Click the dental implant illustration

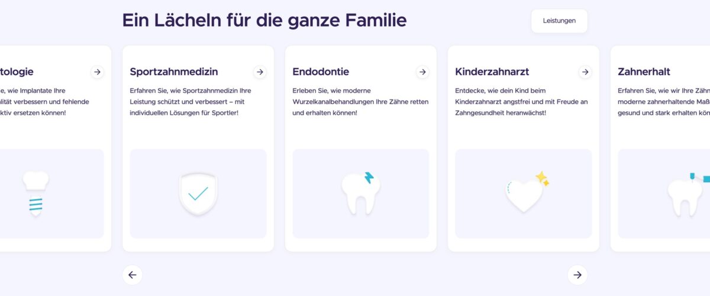click(x=35, y=193)
